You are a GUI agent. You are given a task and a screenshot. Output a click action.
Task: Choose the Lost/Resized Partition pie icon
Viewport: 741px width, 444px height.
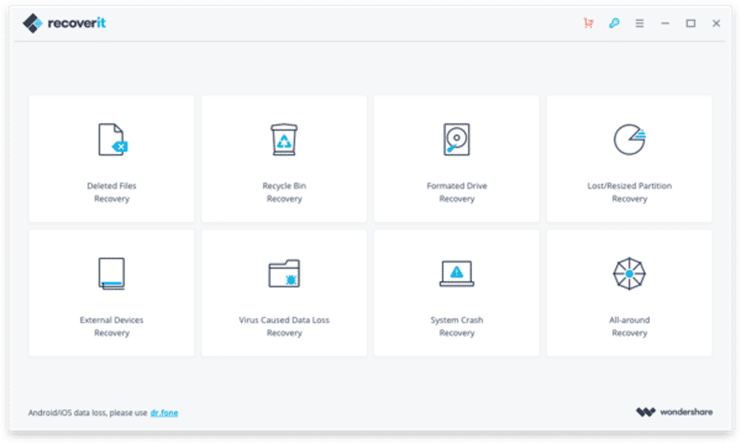[629, 139]
